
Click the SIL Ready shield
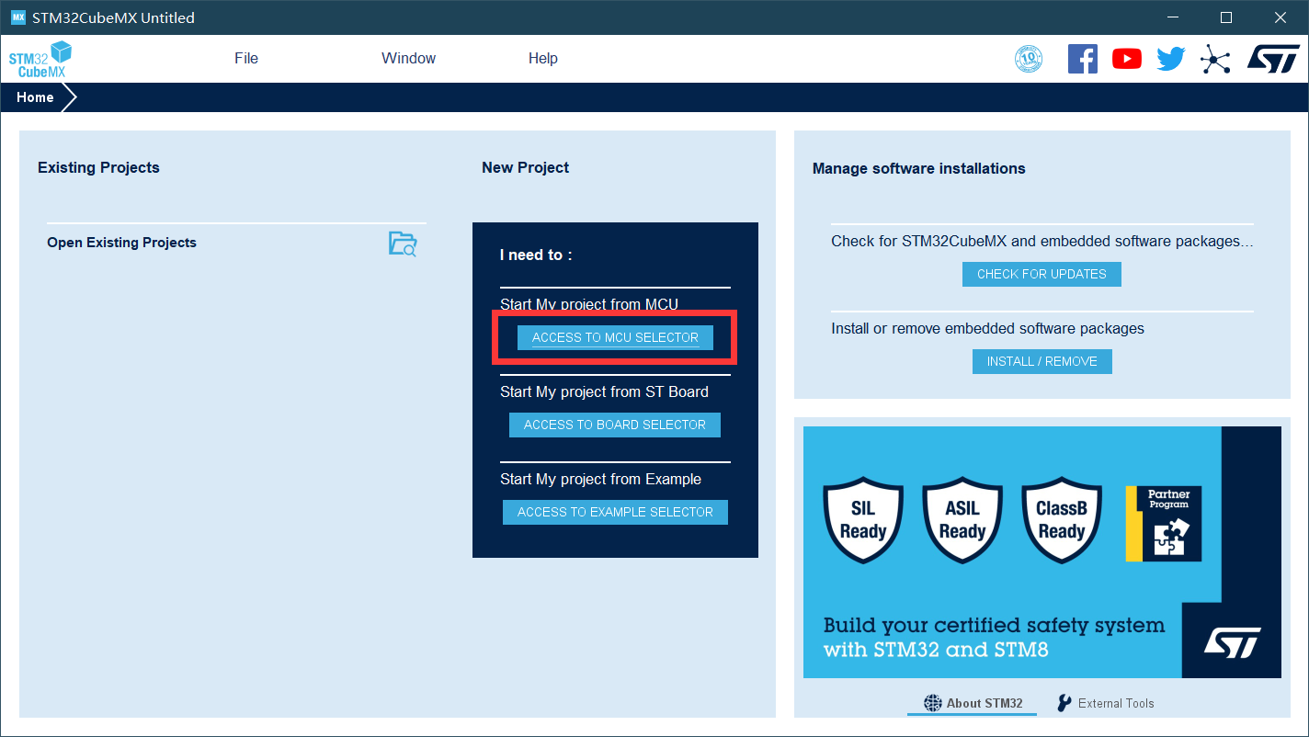tap(862, 520)
